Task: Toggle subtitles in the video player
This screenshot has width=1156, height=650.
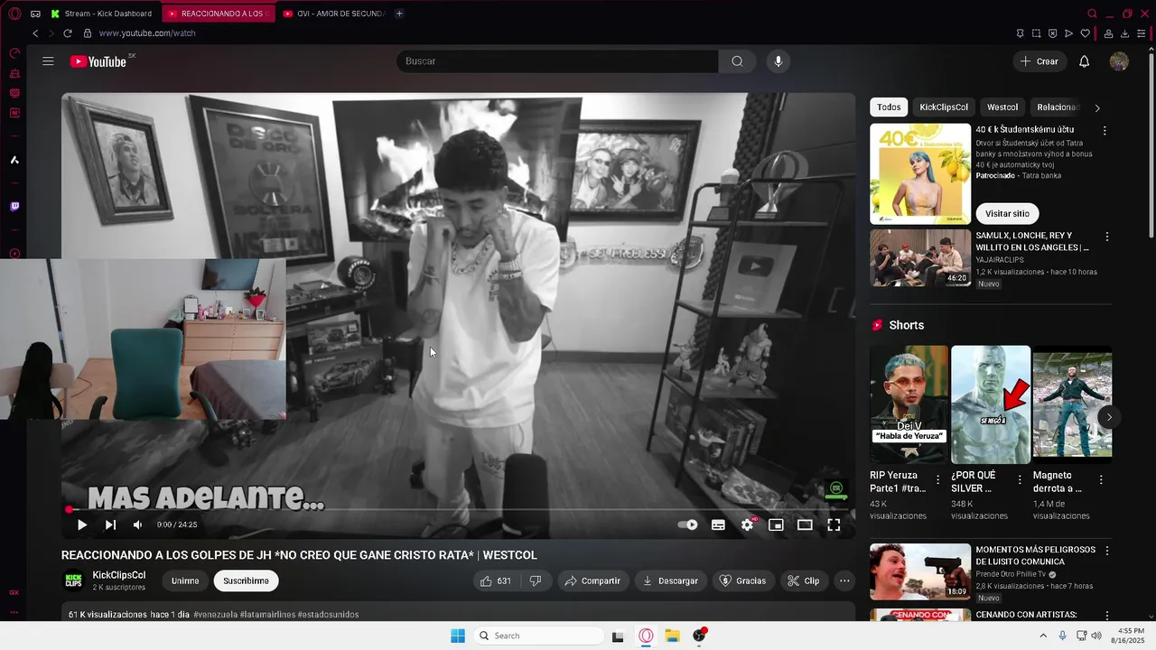Action: pos(718,525)
